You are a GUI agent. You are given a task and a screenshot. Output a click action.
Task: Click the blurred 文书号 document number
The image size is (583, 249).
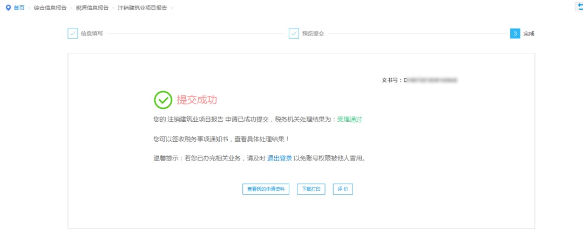coord(431,80)
